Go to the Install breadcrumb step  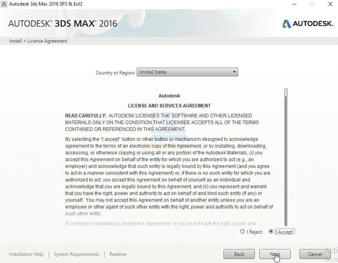click(x=15, y=41)
